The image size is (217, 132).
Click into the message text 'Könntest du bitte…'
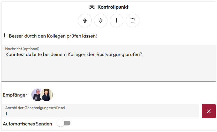(73, 55)
